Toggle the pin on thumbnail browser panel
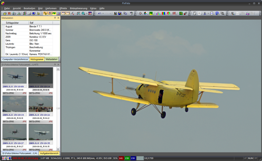 coord(55,65)
